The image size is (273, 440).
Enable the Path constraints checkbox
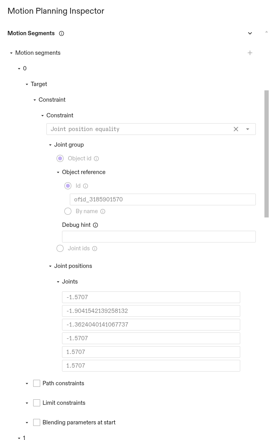[x=37, y=383]
